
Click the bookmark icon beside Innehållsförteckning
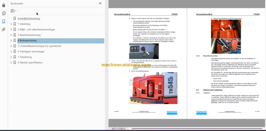[15, 18]
